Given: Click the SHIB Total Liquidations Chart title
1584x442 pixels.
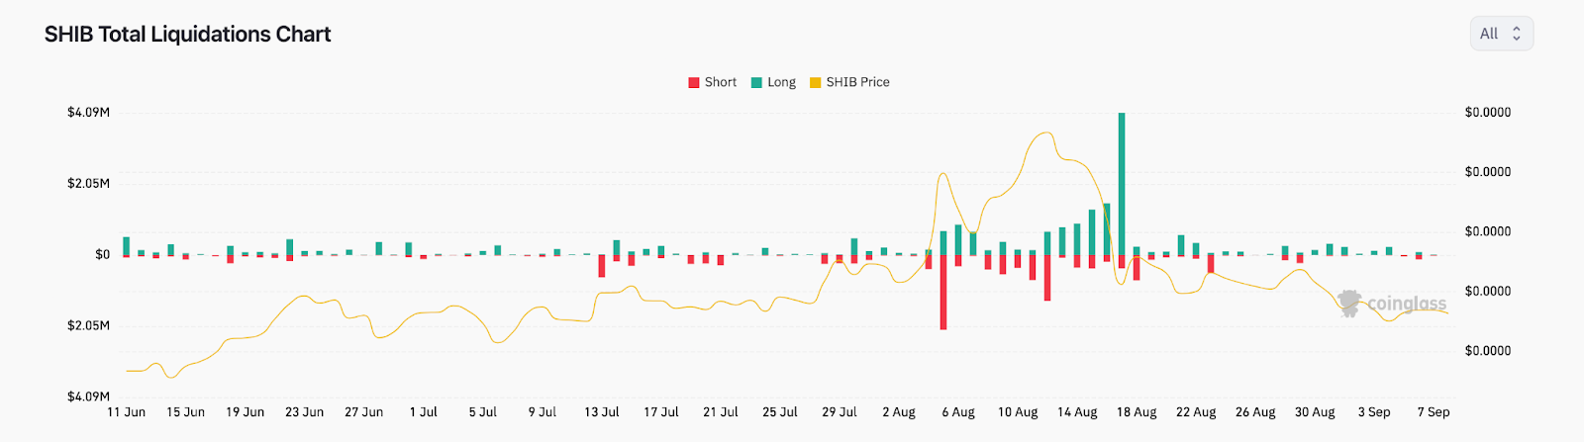Looking at the screenshot, I should [188, 35].
